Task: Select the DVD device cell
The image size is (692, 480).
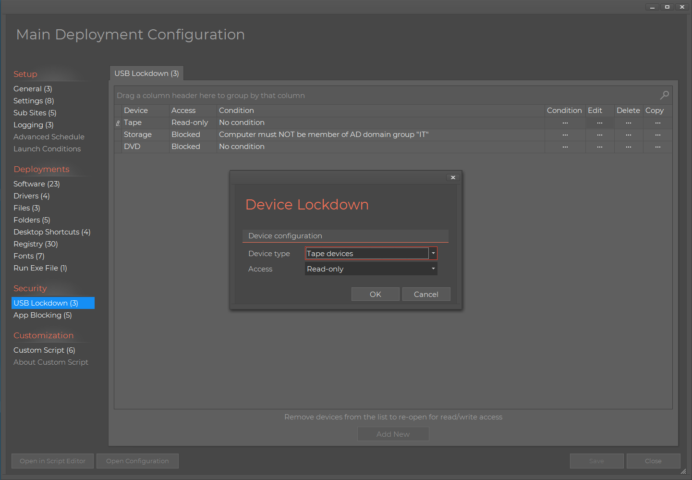Action: (x=146, y=147)
